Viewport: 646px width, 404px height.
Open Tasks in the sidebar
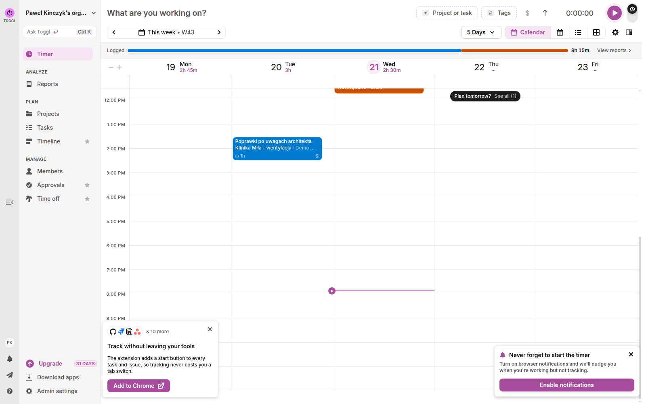pyautogui.click(x=58, y=128)
